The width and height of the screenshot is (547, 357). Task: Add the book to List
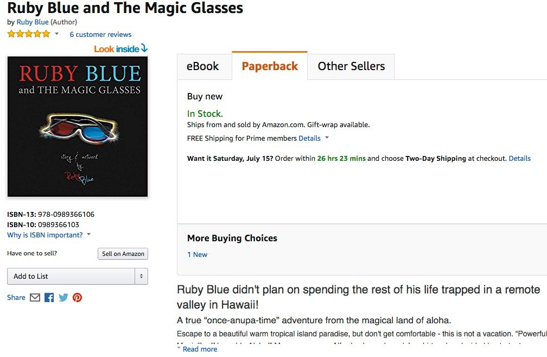point(71,276)
